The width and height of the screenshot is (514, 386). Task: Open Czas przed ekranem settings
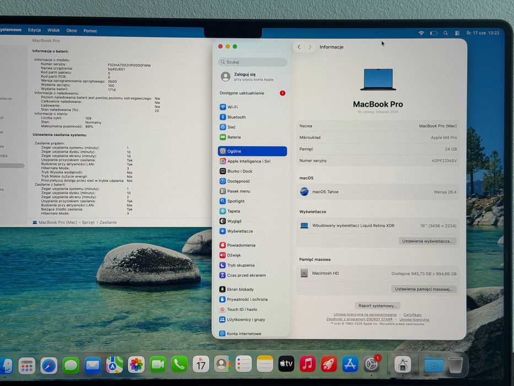coord(252,275)
